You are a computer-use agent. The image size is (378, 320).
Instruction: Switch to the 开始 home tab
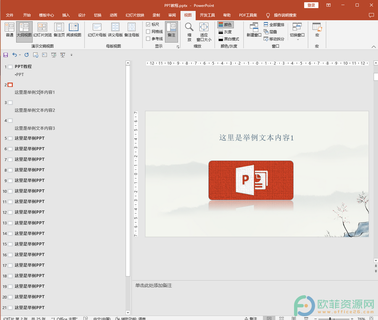(27, 15)
